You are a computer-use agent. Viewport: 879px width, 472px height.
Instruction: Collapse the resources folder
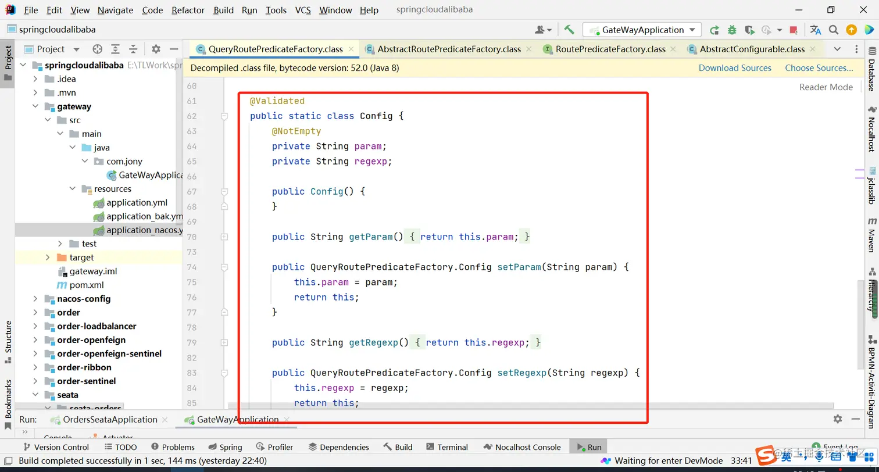coord(72,189)
